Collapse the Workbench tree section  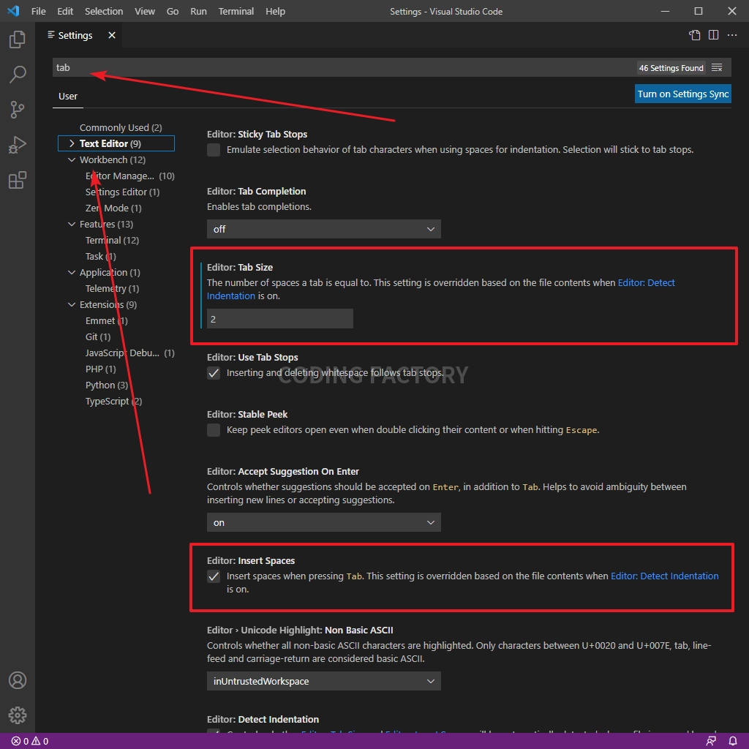point(72,159)
